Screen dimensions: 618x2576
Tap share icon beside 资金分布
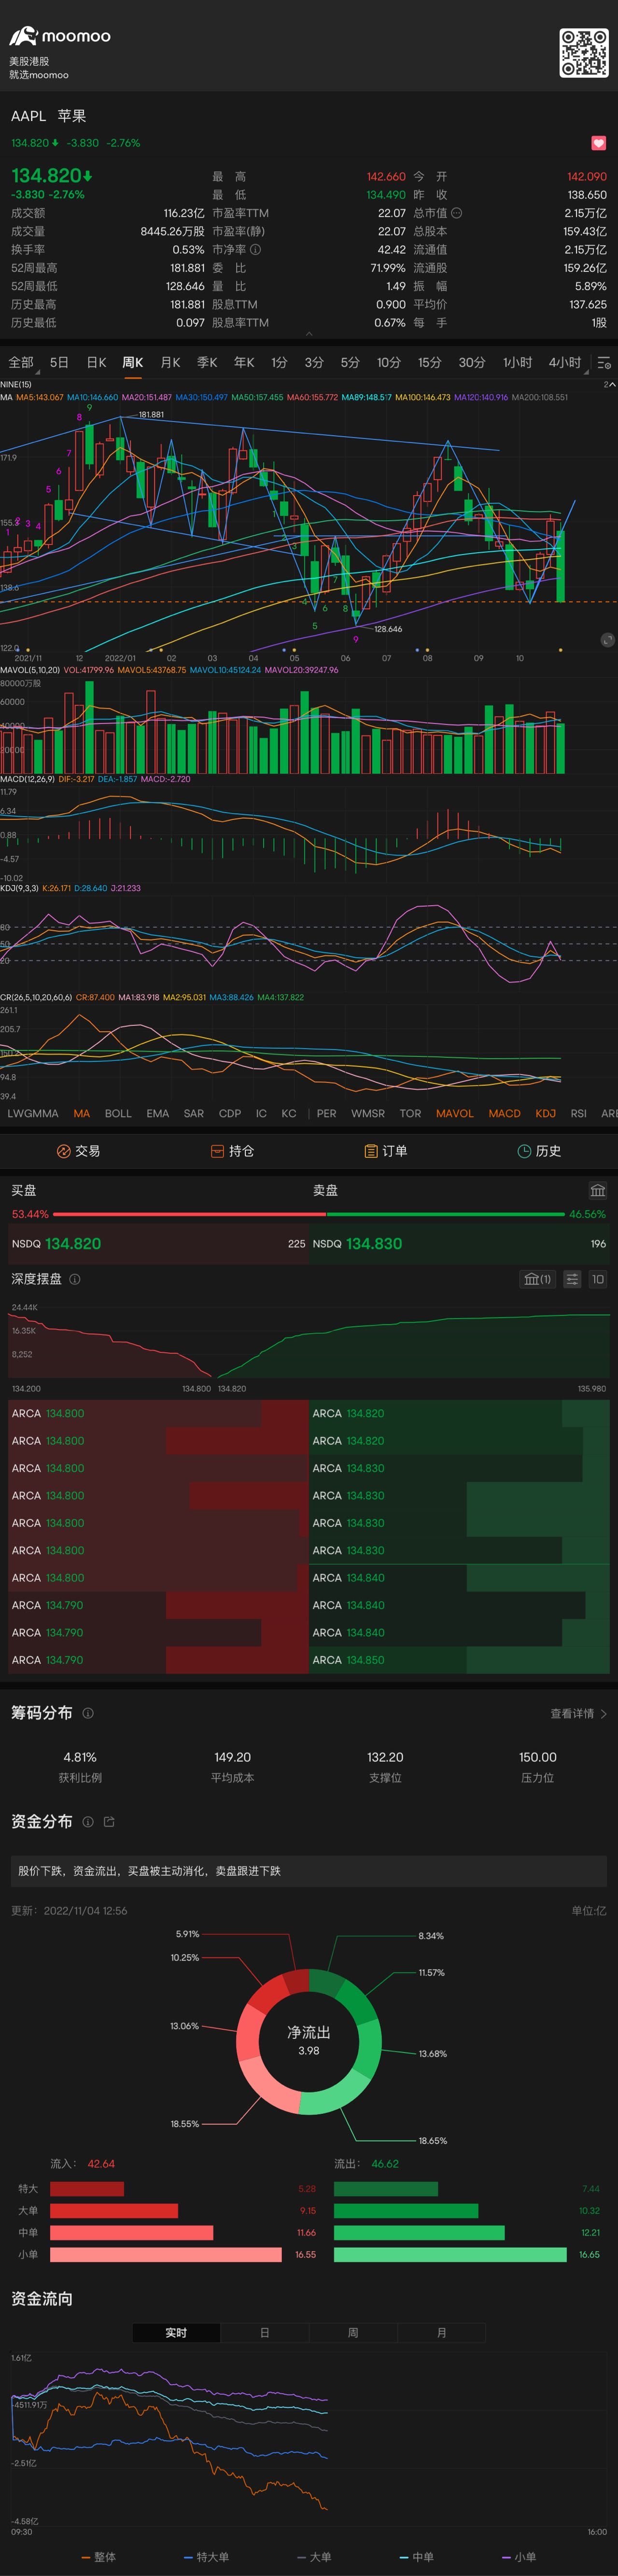pyautogui.click(x=109, y=1822)
